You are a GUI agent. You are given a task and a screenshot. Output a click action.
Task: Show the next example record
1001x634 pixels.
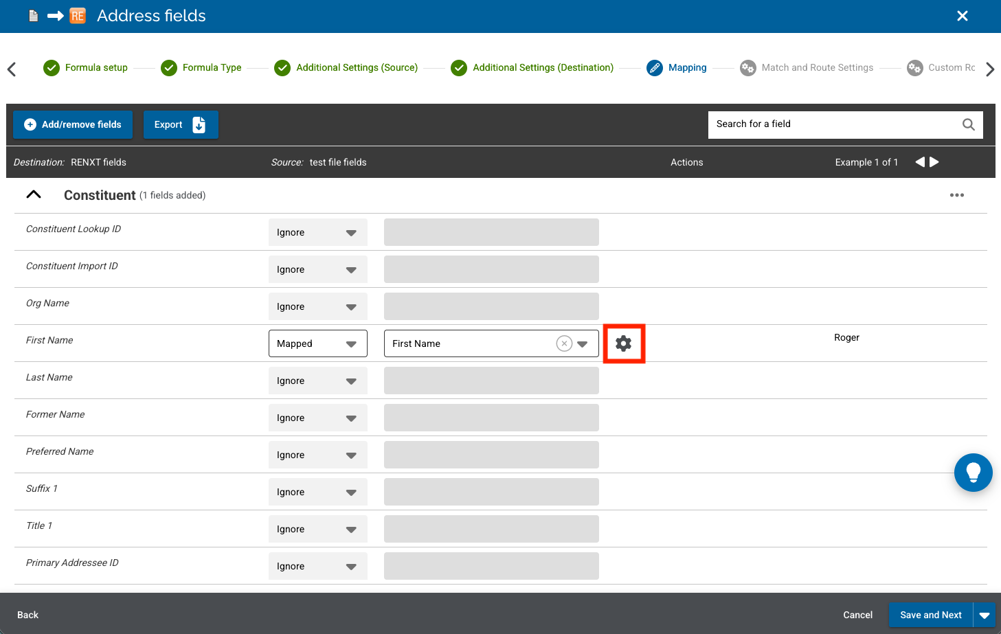coord(934,162)
